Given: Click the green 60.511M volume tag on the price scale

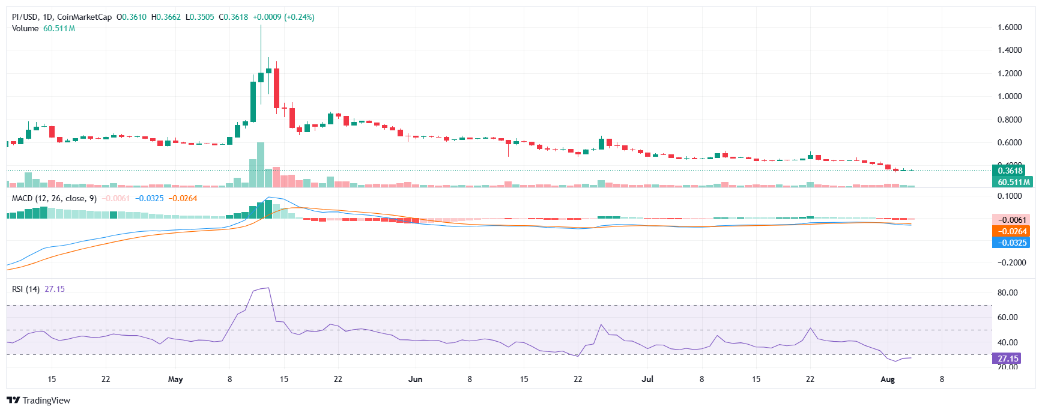Looking at the screenshot, I should (1013, 181).
